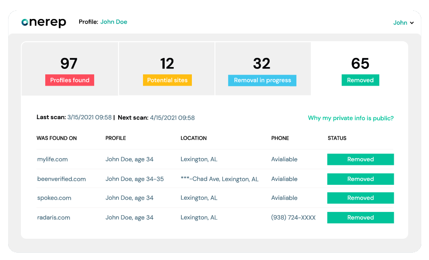The width and height of the screenshot is (429, 260).
Task: Select '***-Chad Ave, Lexington, AL' location cell
Action: (x=219, y=179)
